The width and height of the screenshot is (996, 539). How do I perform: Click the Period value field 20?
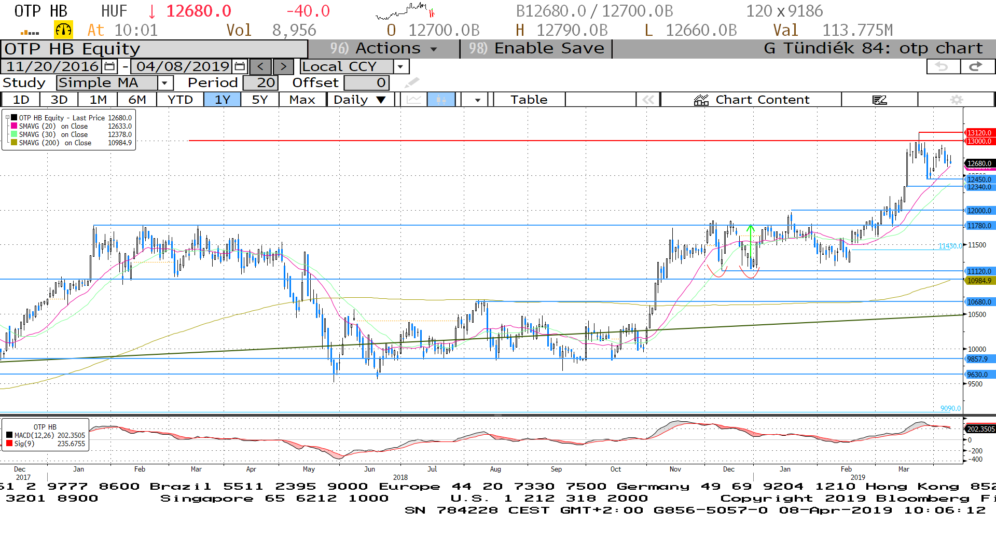[x=260, y=83]
